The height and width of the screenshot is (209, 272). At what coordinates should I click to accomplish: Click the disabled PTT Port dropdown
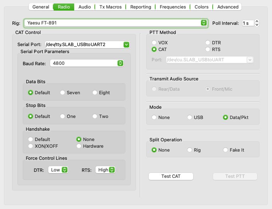point(210,60)
